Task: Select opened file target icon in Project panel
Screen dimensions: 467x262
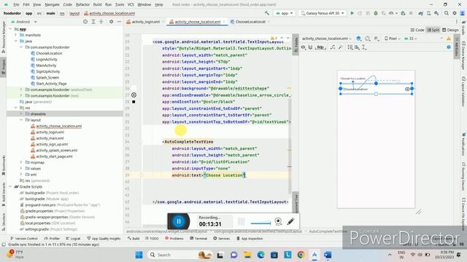Action: coord(85,22)
